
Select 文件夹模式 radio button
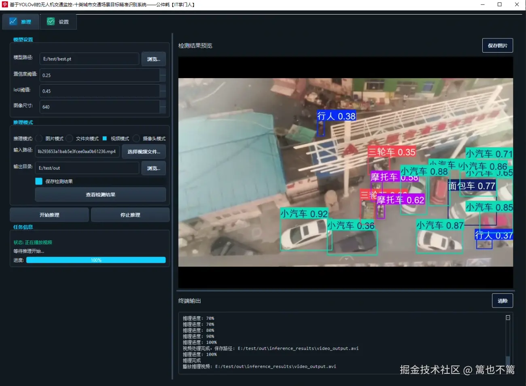pyautogui.click(x=69, y=138)
